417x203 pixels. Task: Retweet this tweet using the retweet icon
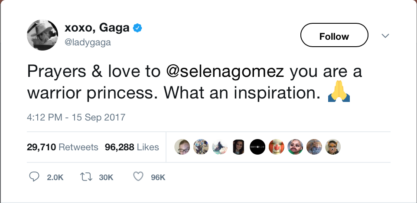(x=86, y=177)
